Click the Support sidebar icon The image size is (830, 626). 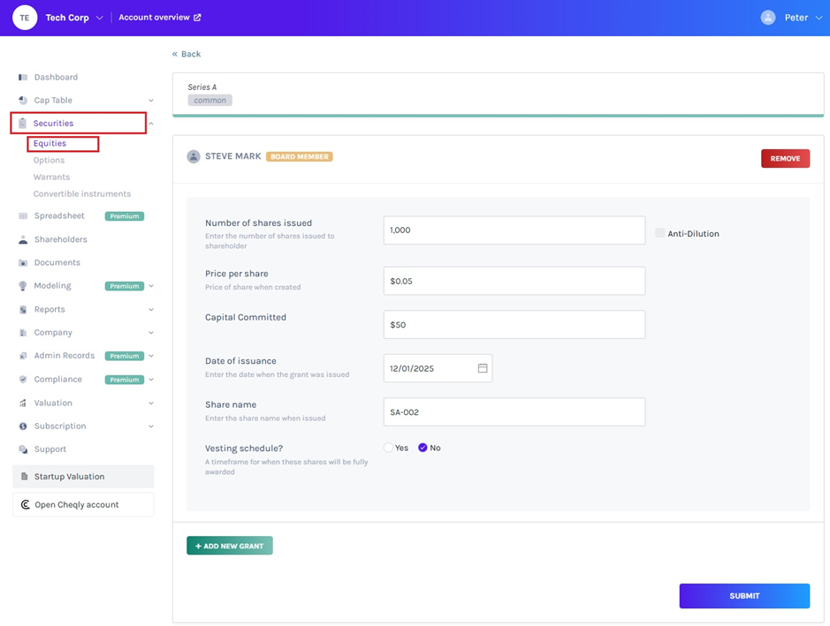click(x=23, y=449)
